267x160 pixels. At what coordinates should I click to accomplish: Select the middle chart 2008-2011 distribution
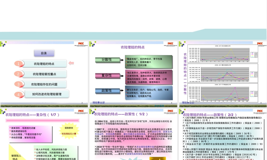(223, 73)
